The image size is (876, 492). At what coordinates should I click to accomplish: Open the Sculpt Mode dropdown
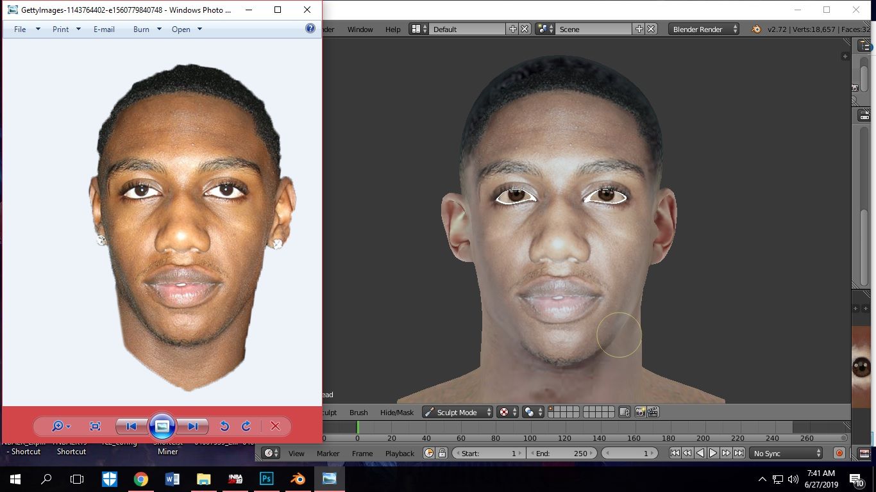click(457, 412)
